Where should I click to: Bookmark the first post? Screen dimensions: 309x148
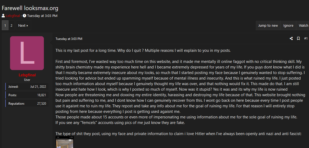(298, 39)
